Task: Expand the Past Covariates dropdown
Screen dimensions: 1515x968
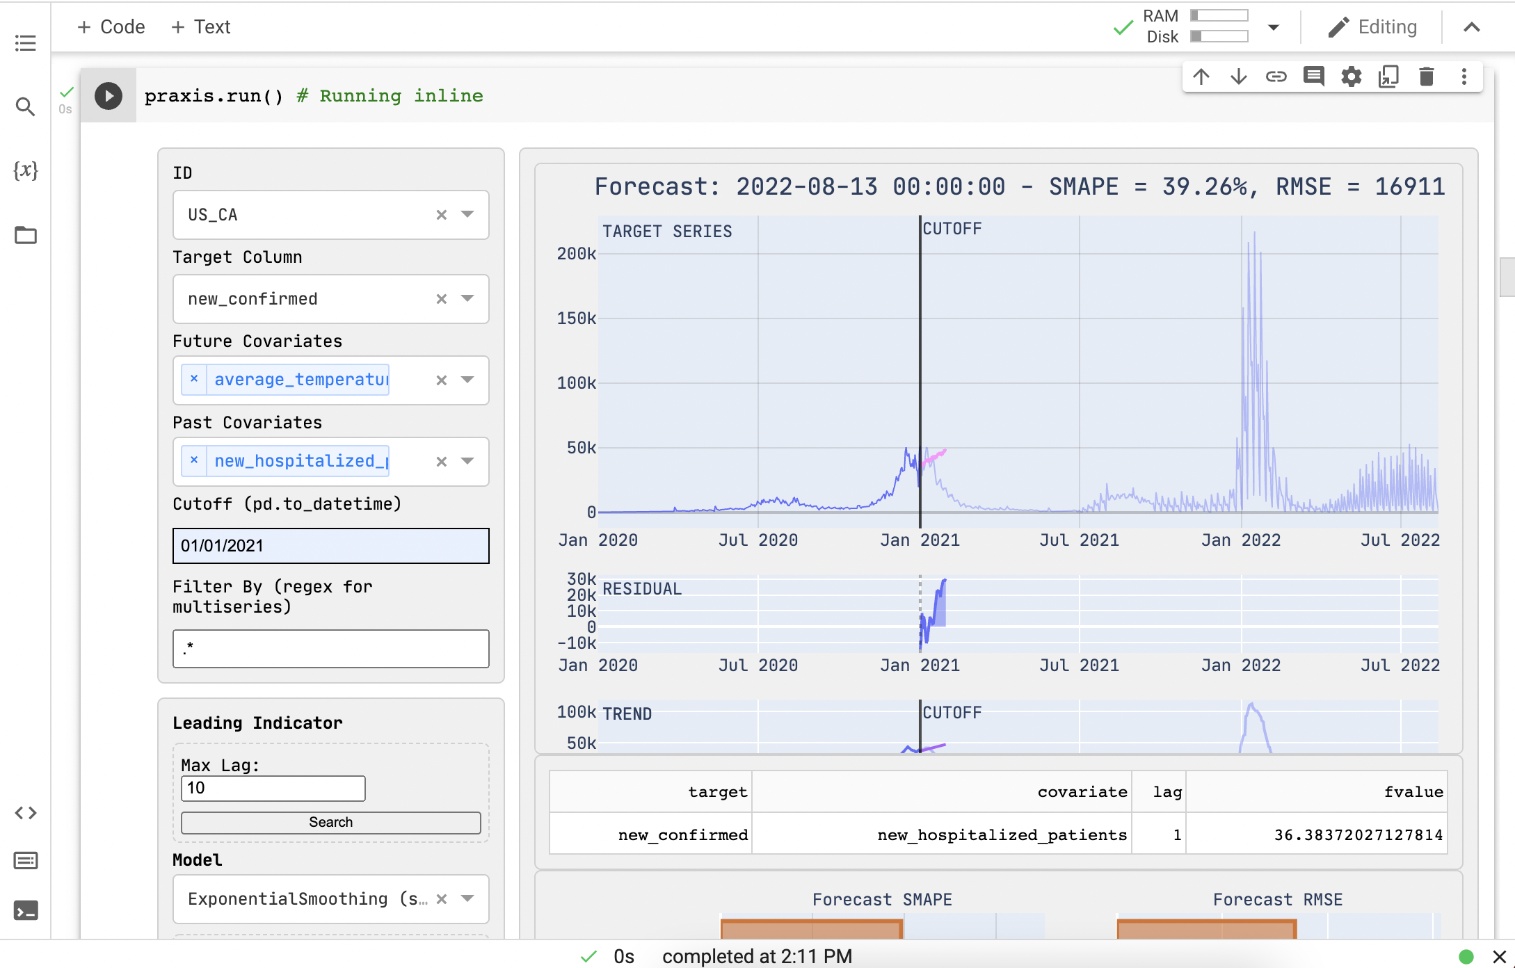Action: (x=467, y=462)
